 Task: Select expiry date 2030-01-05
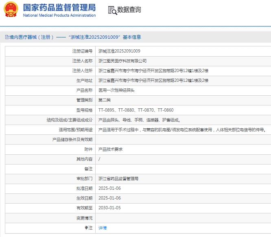[x=109, y=208]
